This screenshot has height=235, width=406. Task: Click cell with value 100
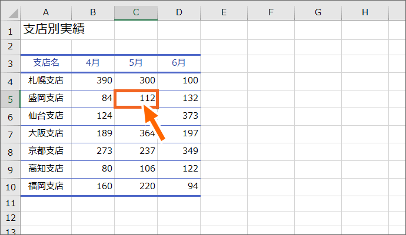click(179, 82)
